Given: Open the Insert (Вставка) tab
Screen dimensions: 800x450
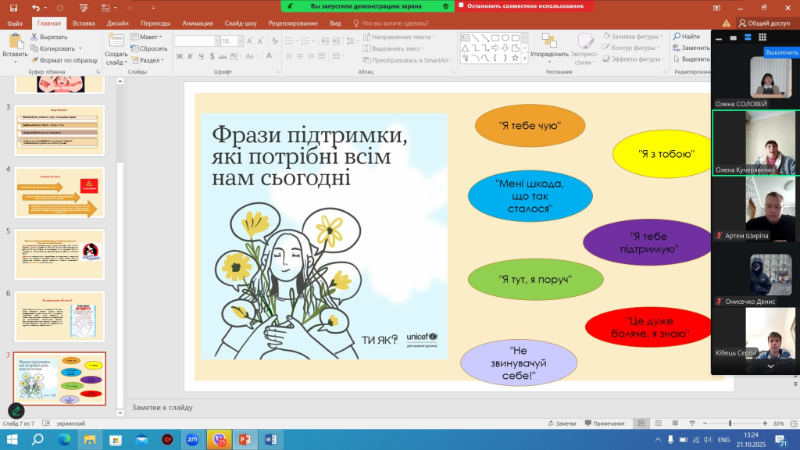Looking at the screenshot, I should coord(84,23).
